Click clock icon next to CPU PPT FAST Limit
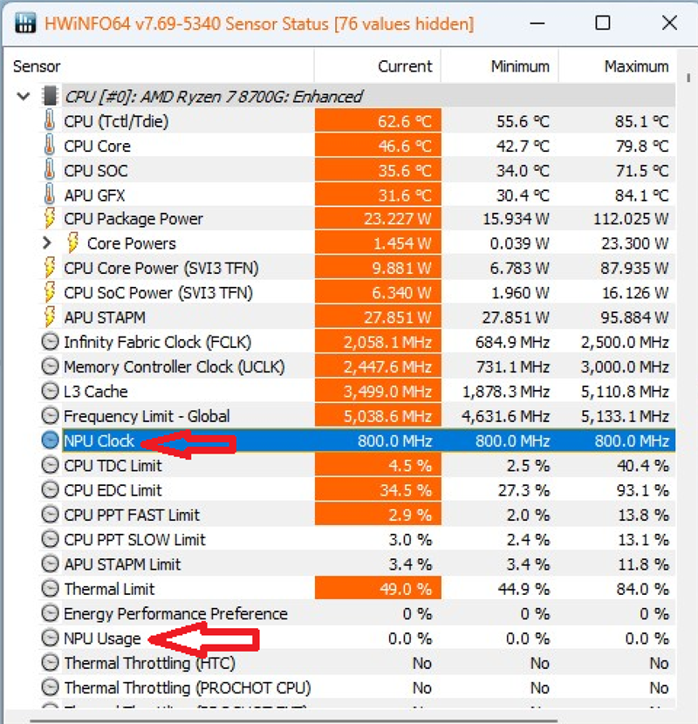This screenshot has width=698, height=724. coord(50,515)
